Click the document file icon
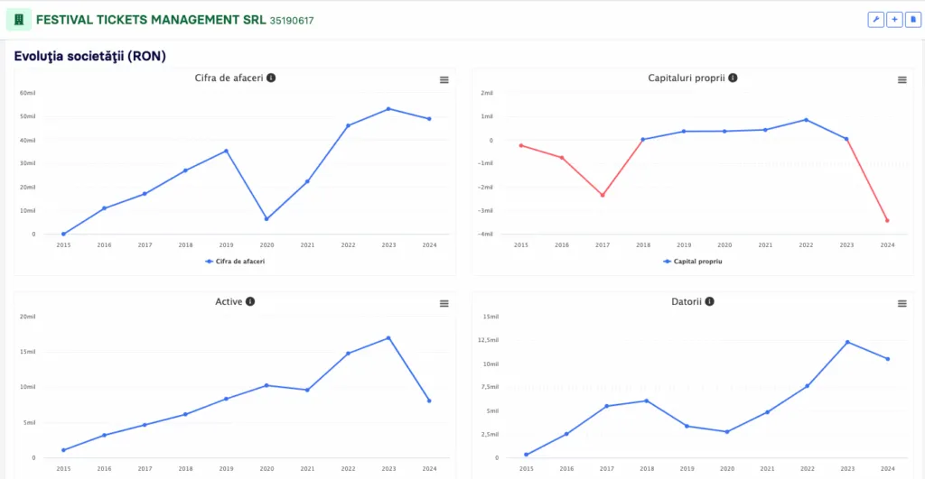 click(912, 20)
